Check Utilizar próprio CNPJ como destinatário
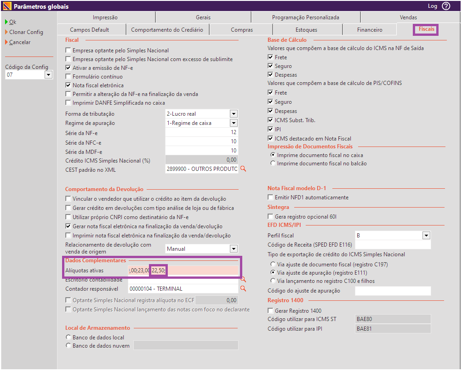Screen dimensions: 462x372 tap(68, 217)
